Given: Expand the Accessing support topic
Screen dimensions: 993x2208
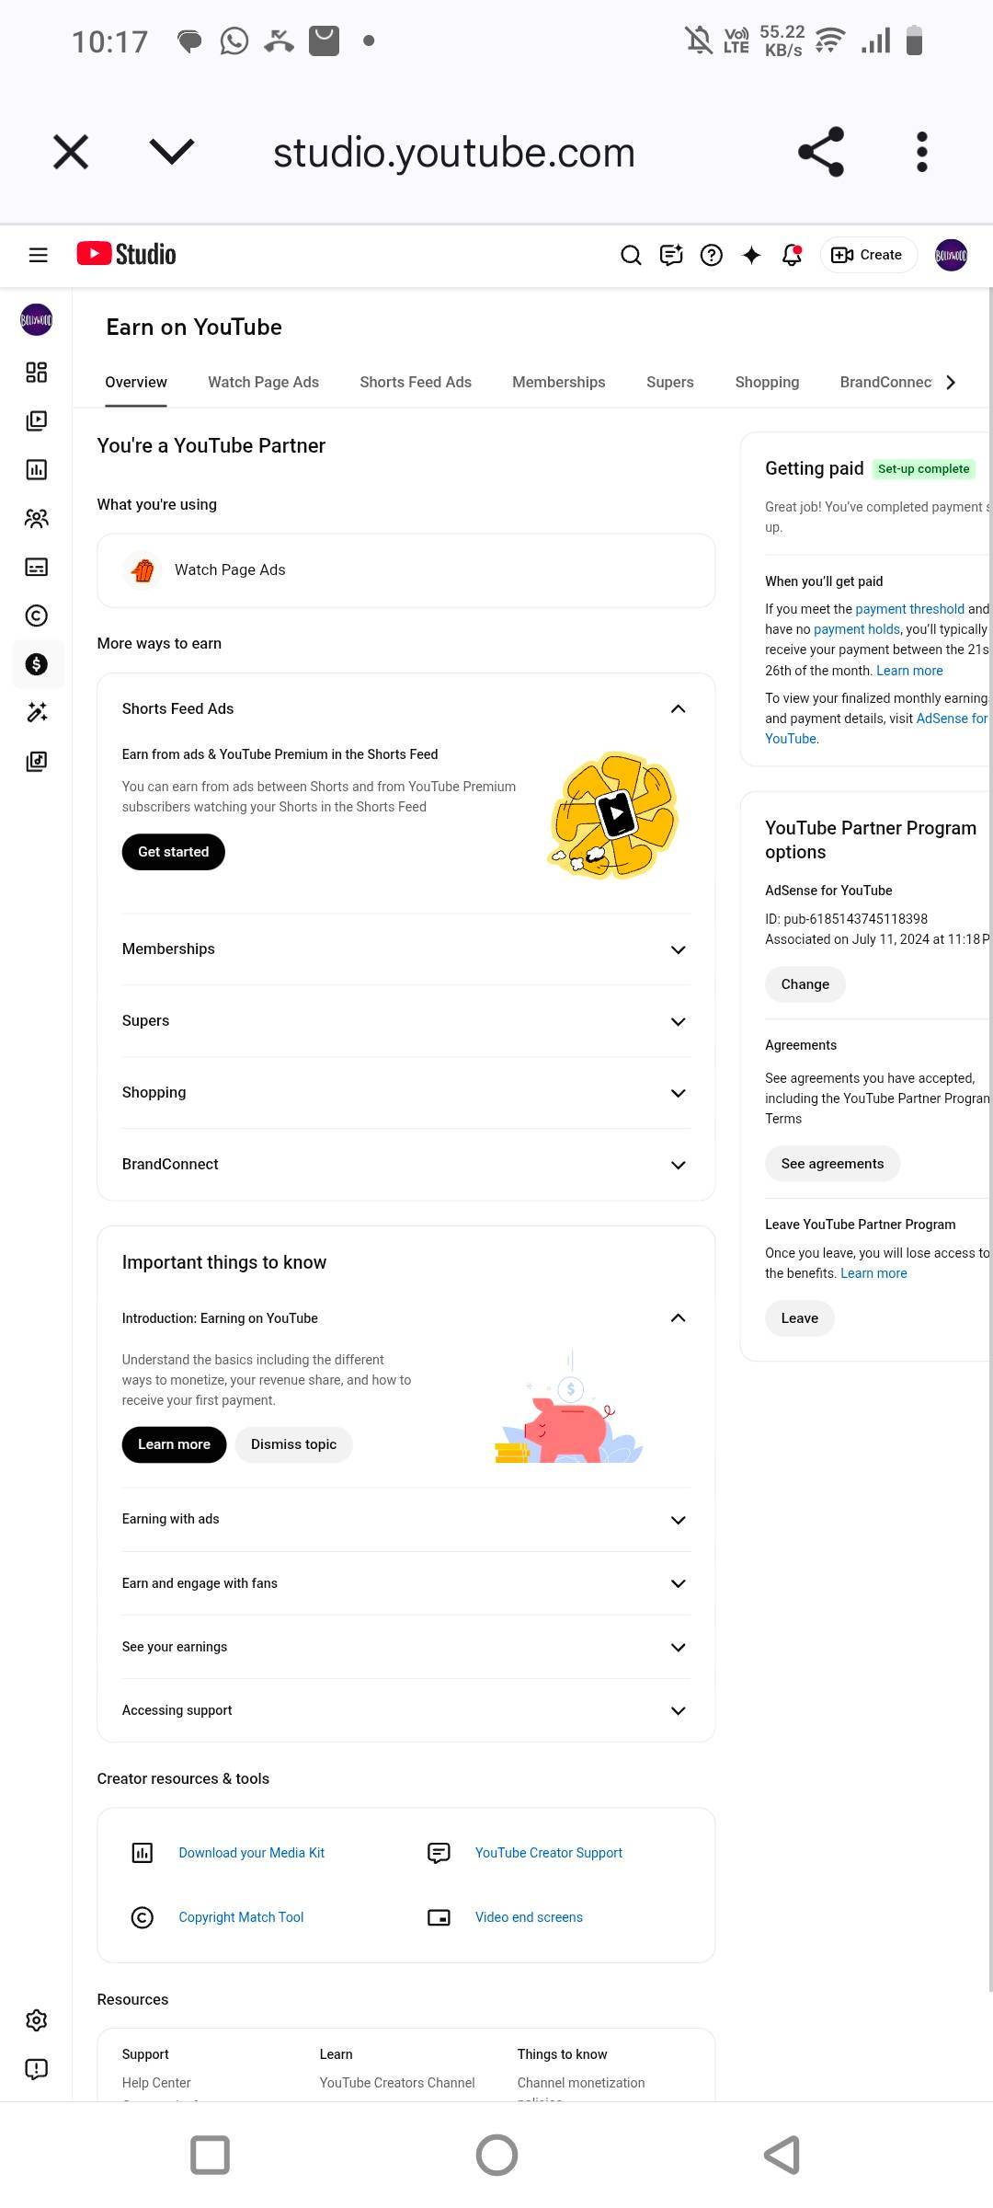Looking at the screenshot, I should 678,1711.
